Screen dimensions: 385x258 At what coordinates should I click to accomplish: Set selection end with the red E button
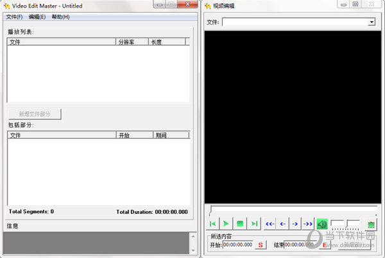coord(325,245)
